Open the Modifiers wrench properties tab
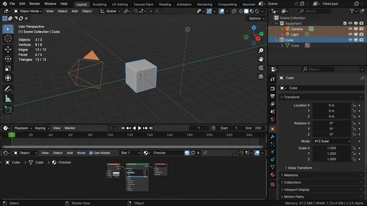Screen dimensions: 367x206 272,137
